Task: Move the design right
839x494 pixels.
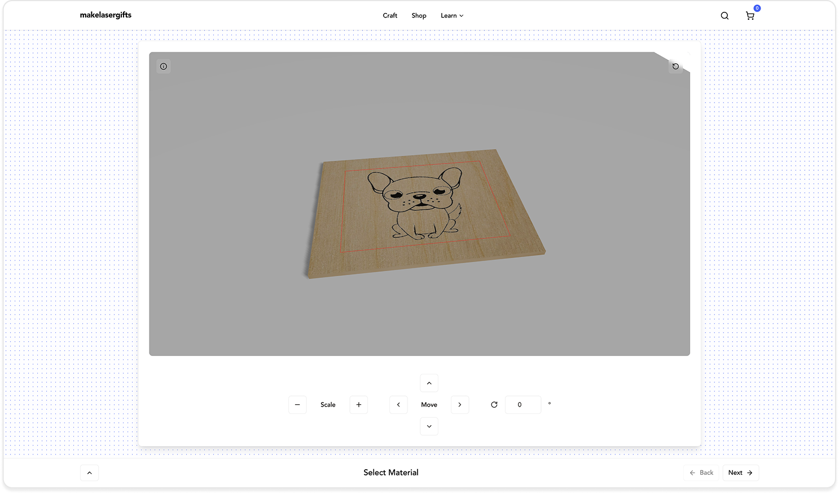Action: pos(459,404)
